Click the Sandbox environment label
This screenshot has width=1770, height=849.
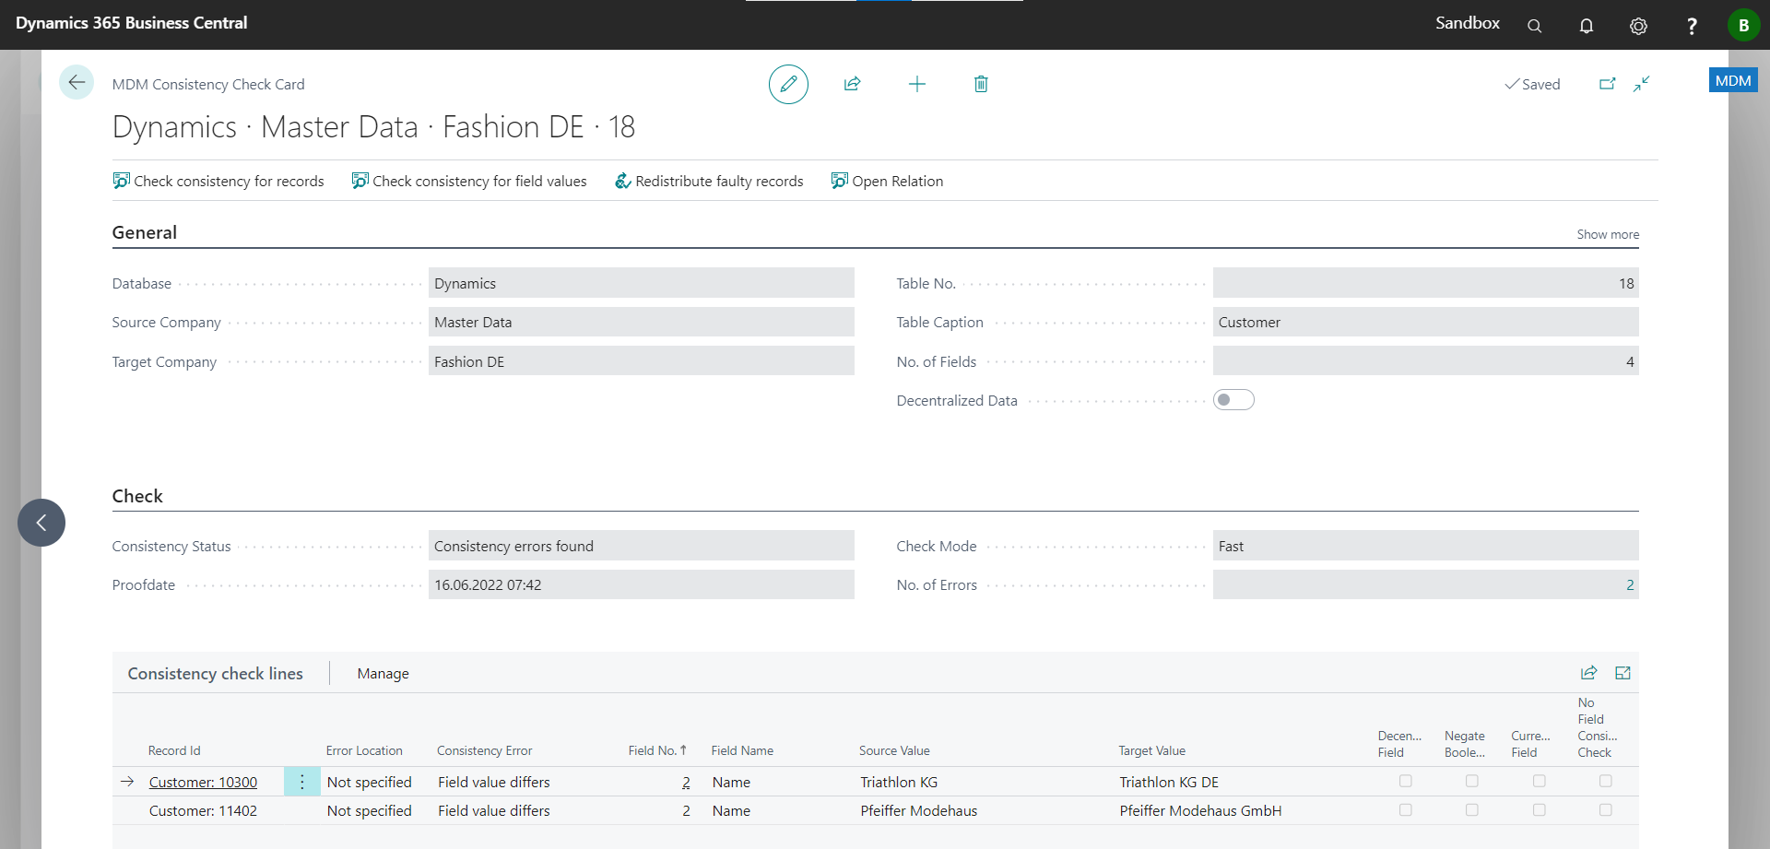click(x=1467, y=23)
